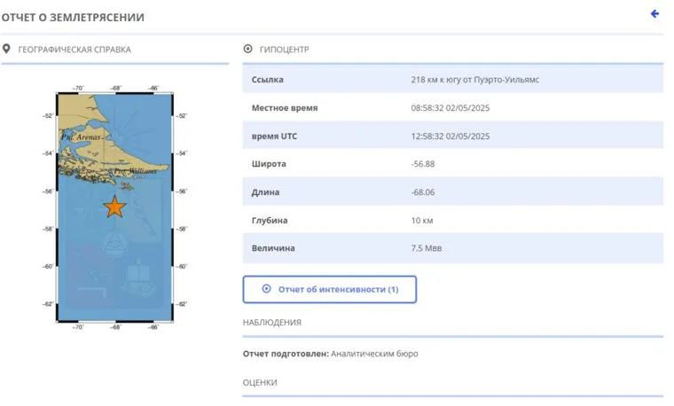
Task: Click the ОТЧЕТ О ЗЕМЛЕТРЯСЕНИИ page title
Action: coord(73,17)
